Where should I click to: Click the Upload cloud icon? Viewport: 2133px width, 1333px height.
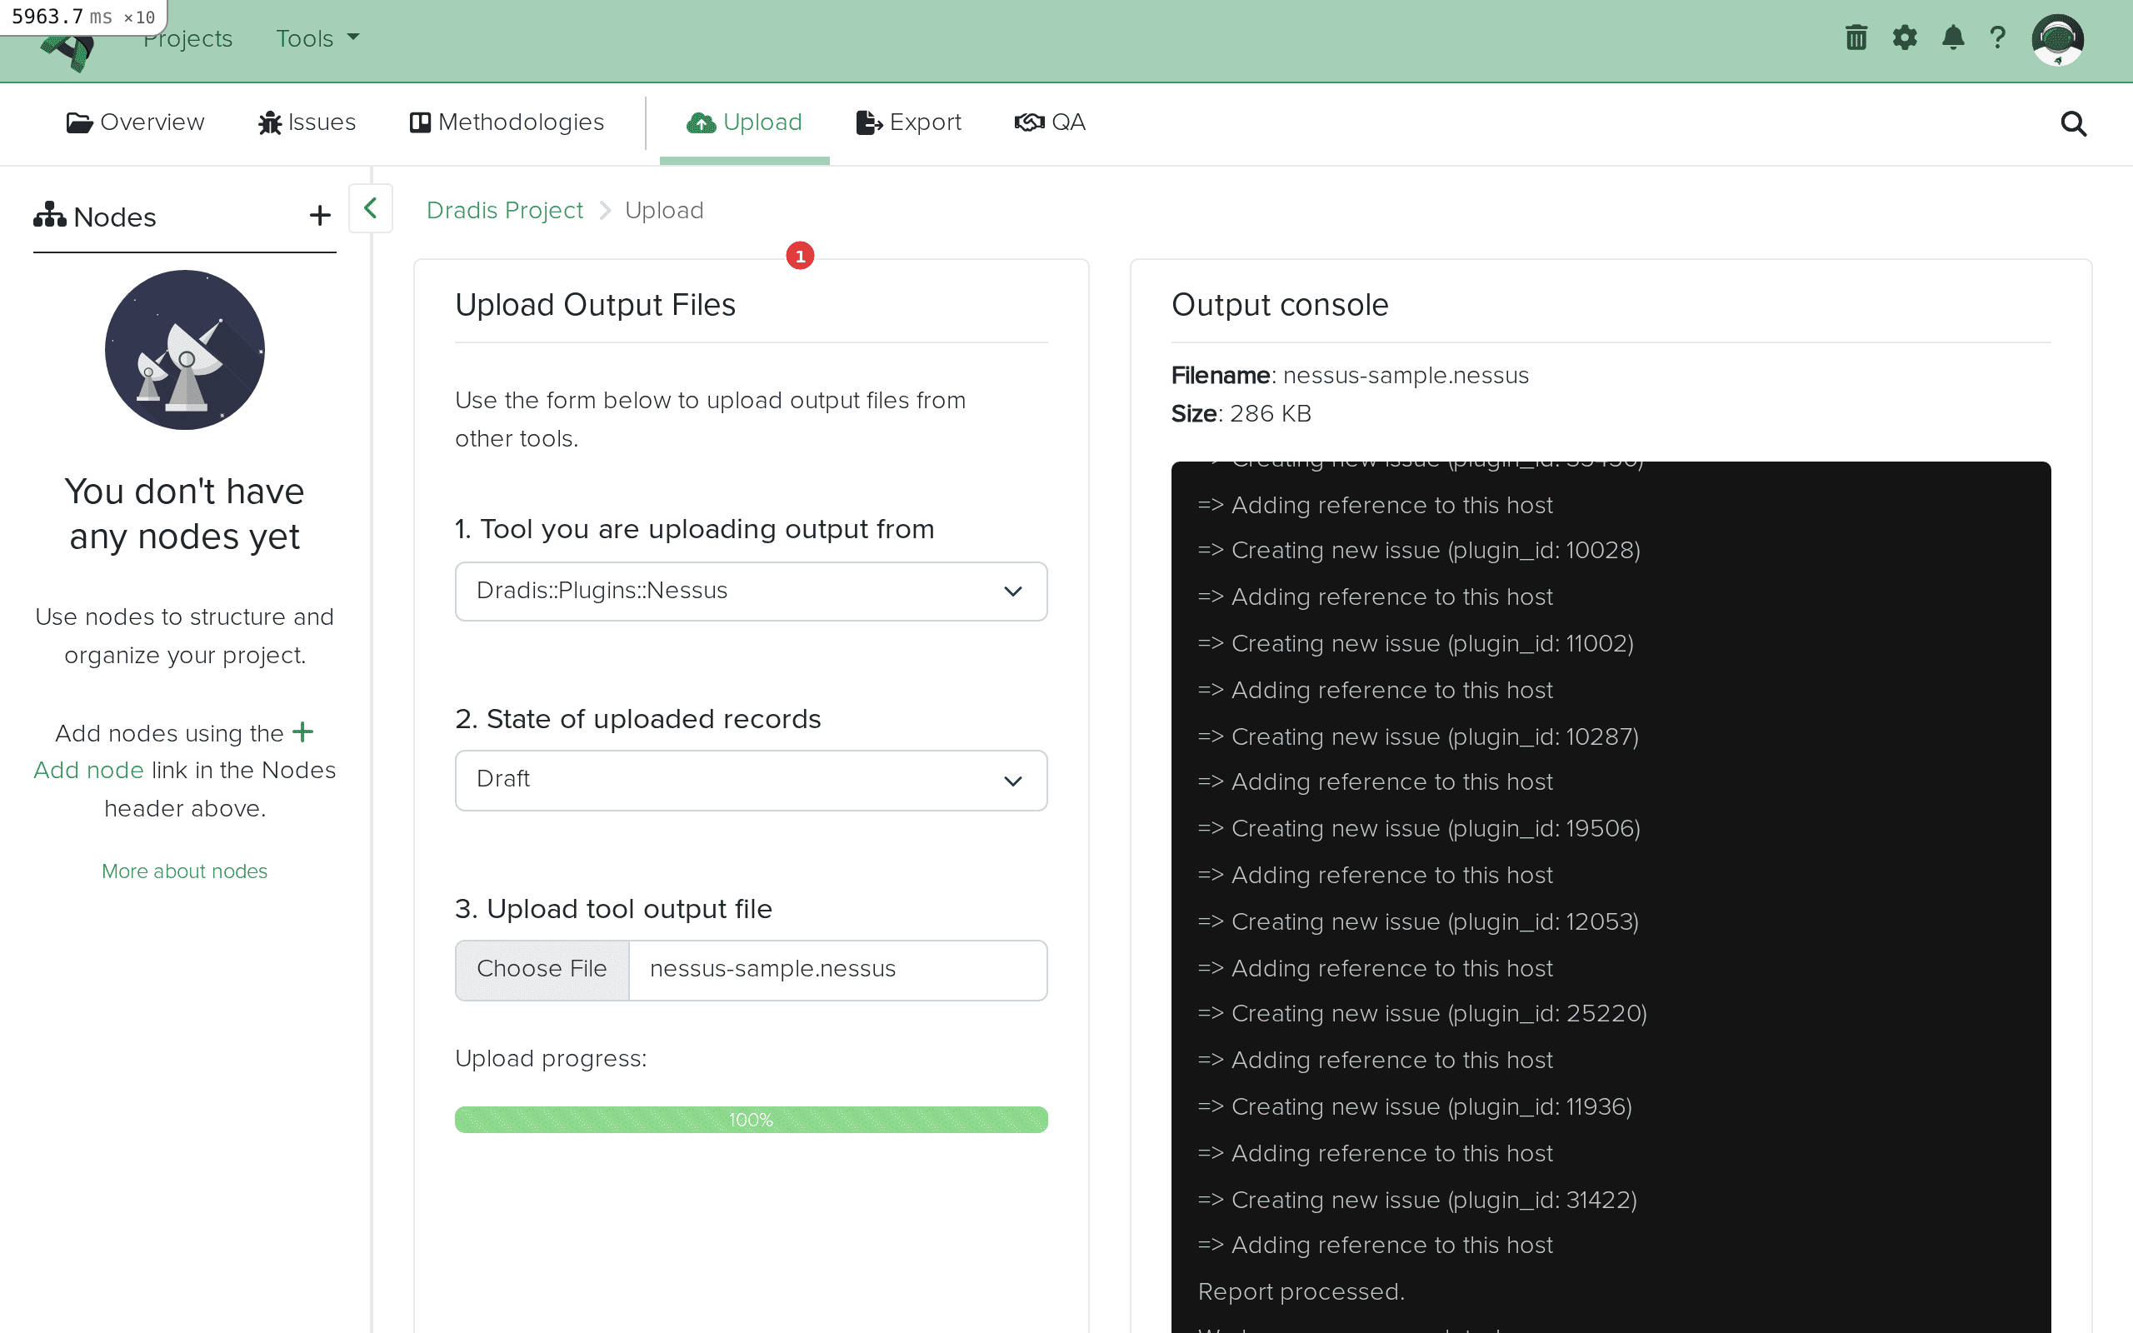click(x=701, y=122)
